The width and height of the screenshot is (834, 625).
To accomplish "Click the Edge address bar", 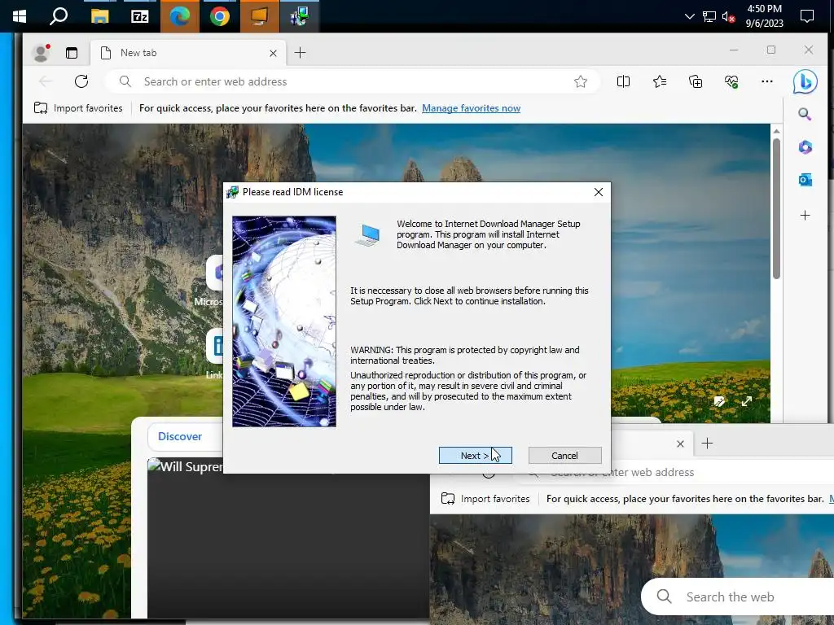I will pyautogui.click(x=351, y=81).
